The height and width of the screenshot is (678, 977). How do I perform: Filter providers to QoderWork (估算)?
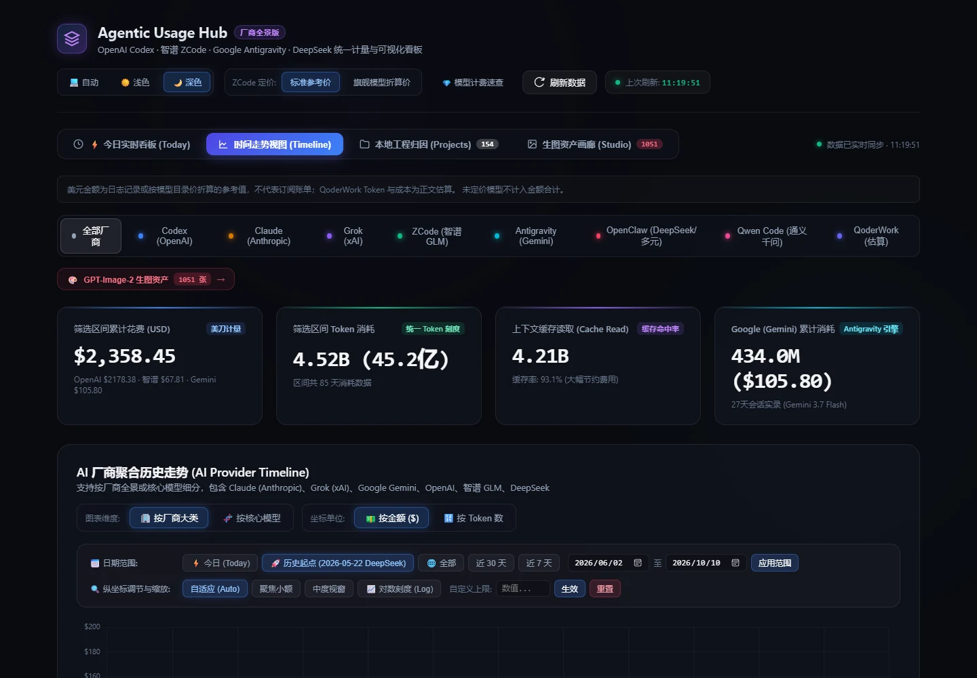pos(869,236)
